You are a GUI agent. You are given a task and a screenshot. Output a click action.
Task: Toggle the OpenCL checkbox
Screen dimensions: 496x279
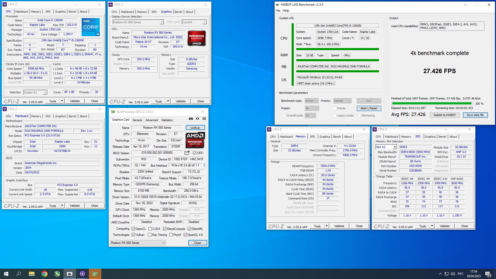coord(133,229)
